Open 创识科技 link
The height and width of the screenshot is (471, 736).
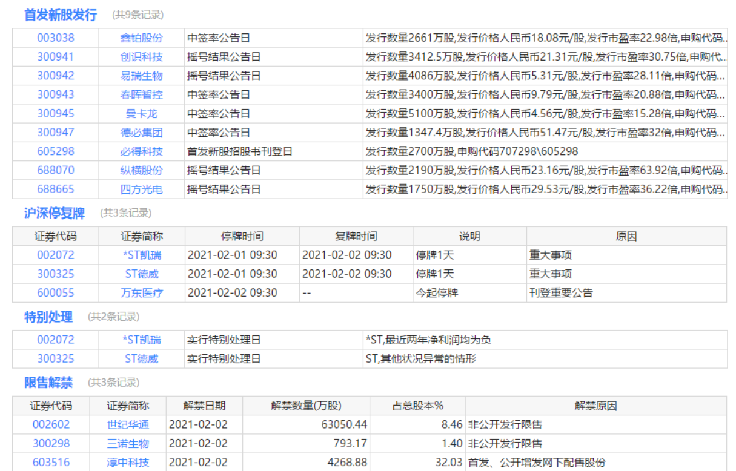click(141, 57)
